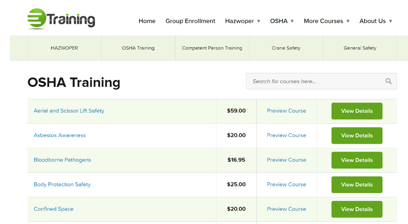The height and width of the screenshot is (224, 408).
Task: Go to the Home page
Action: [x=147, y=21]
